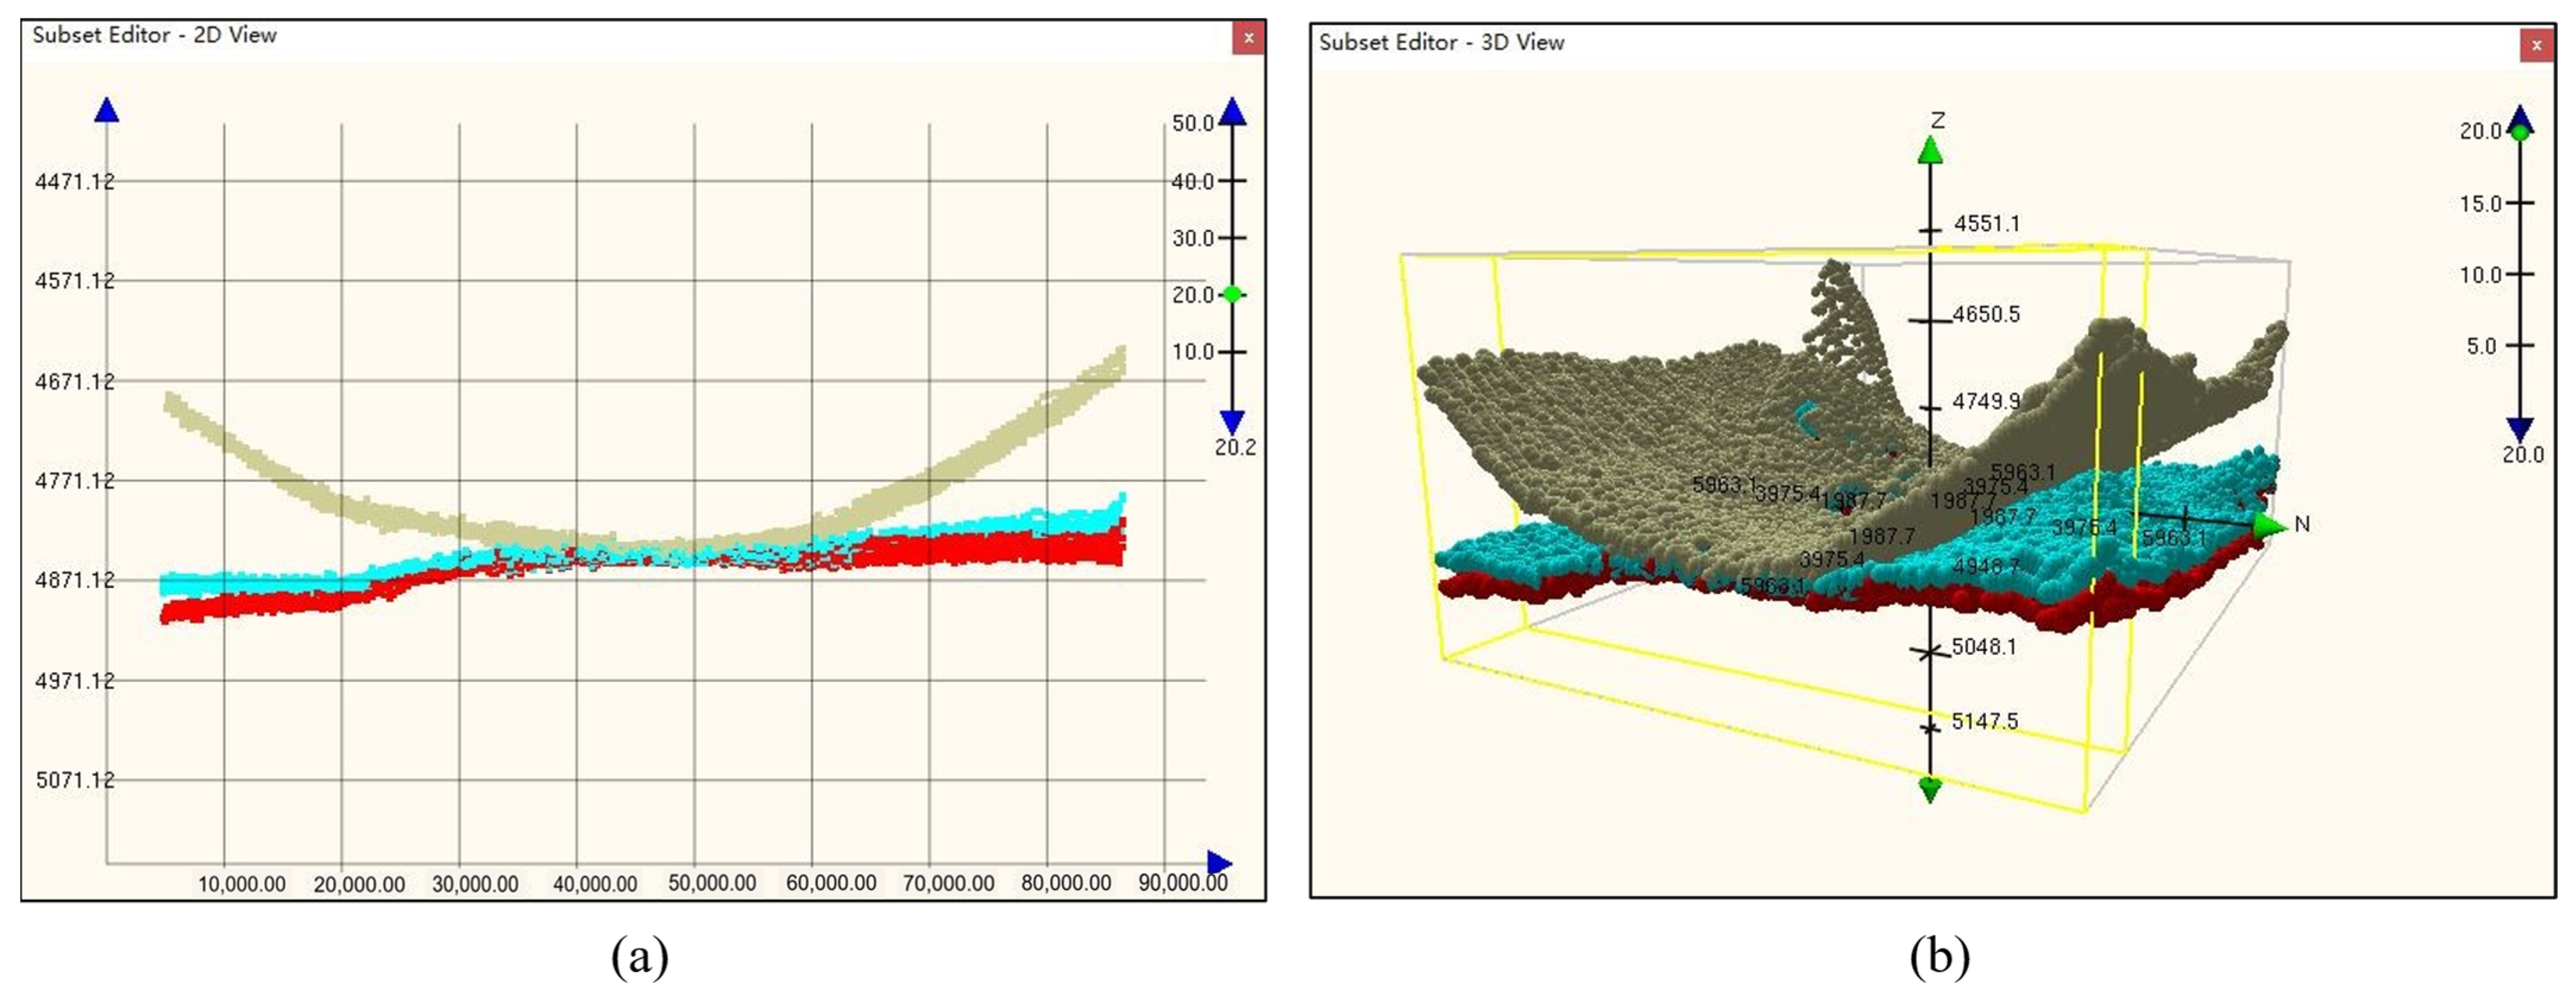Close the Subset Editor 2D View window
2576x993 pixels.
(x=1248, y=38)
